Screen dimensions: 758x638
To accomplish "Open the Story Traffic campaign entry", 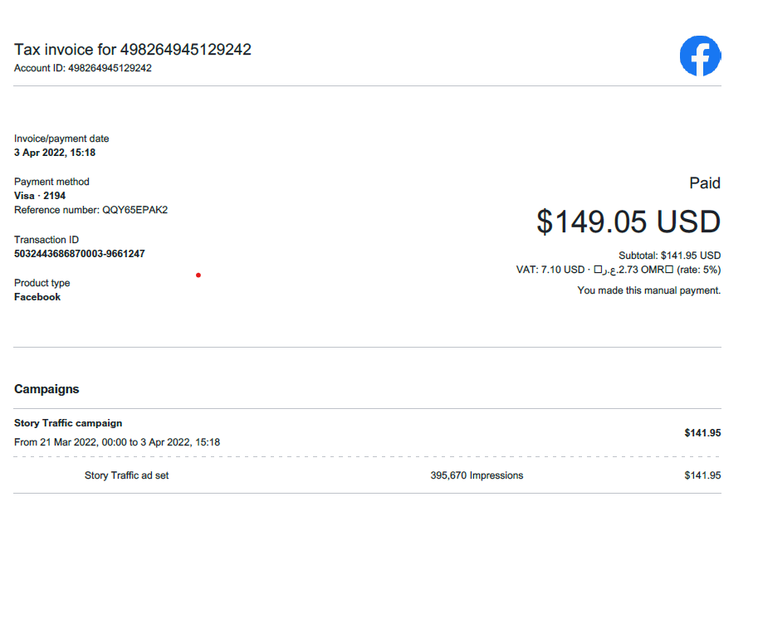I will (x=68, y=423).
